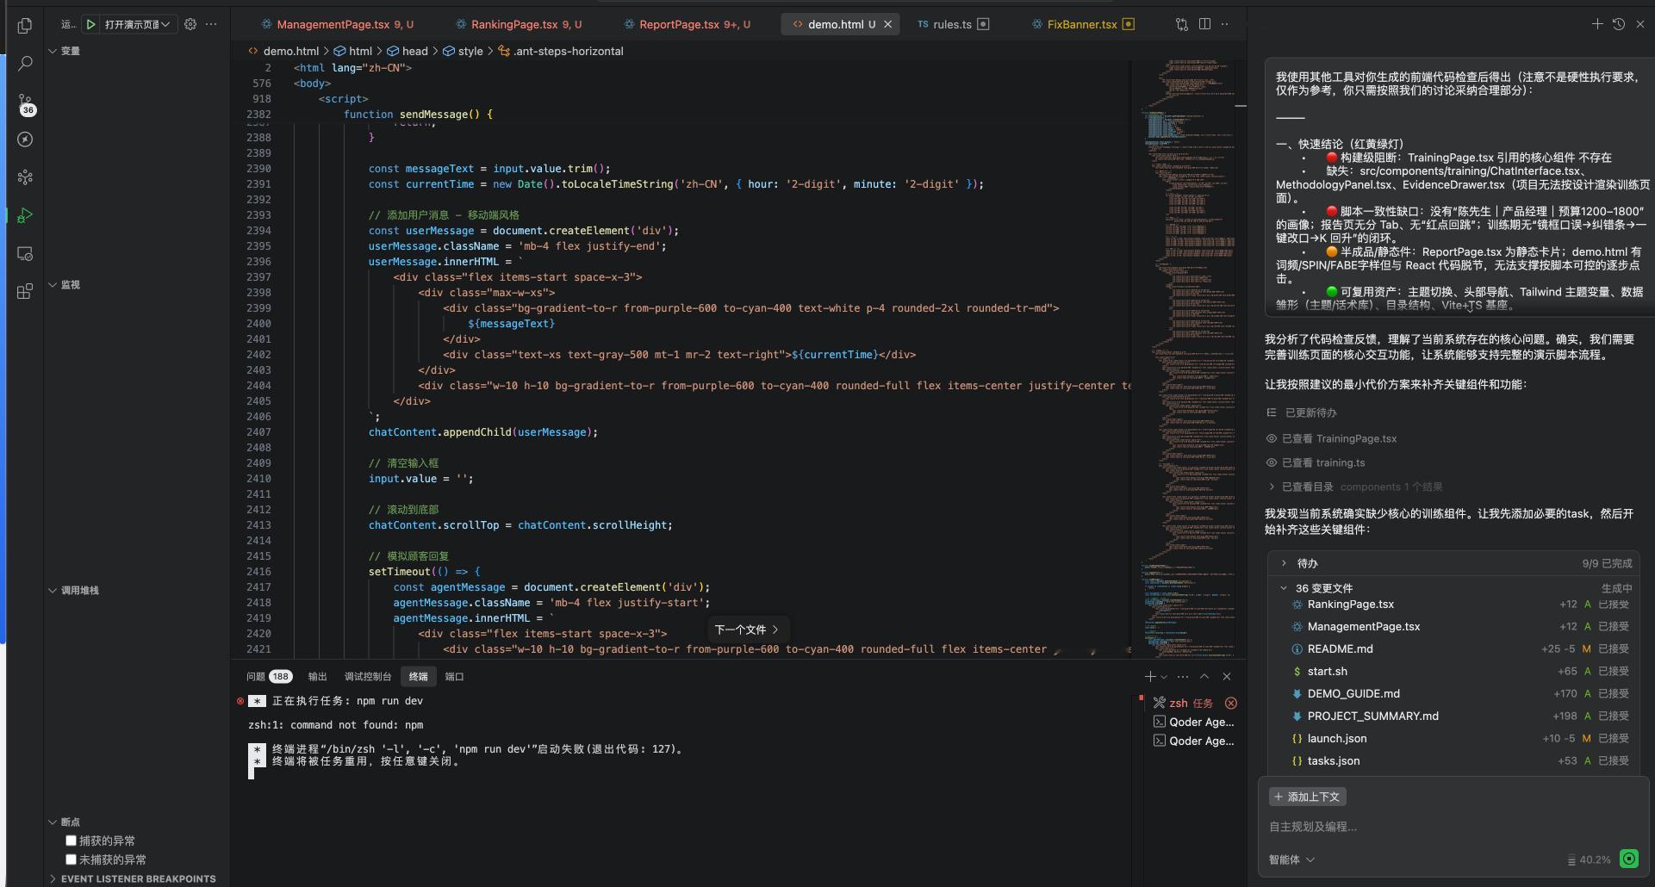Image resolution: width=1655 pixels, height=887 pixels.
Task: Focus the 自主规划及编程 chat input
Action: point(1452,827)
